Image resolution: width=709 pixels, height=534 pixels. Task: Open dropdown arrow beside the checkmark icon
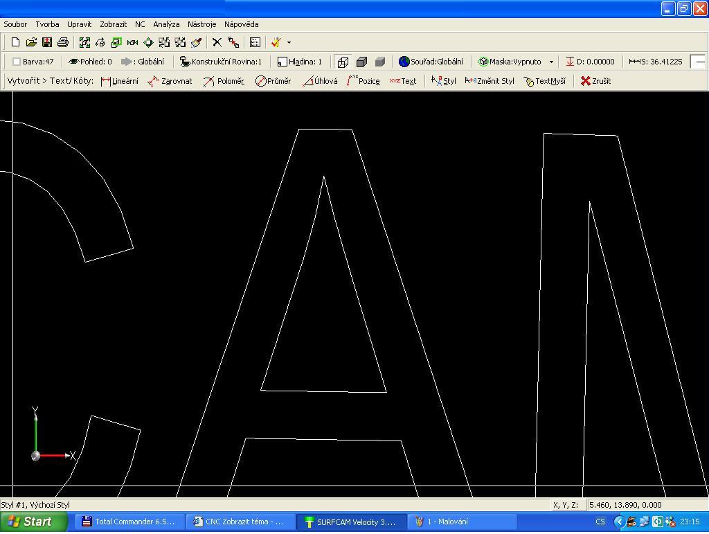click(289, 42)
